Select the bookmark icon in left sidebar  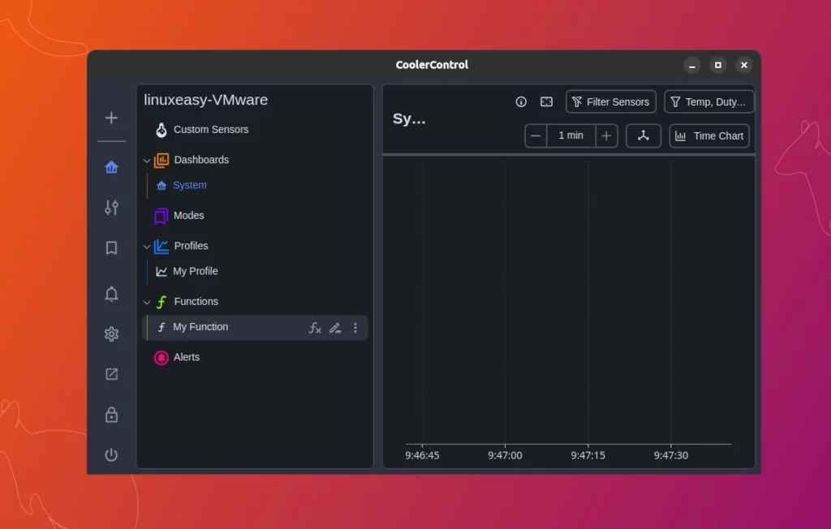click(x=111, y=248)
